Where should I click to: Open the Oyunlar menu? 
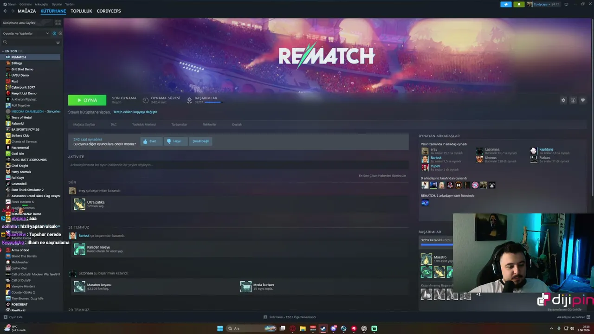tap(57, 4)
